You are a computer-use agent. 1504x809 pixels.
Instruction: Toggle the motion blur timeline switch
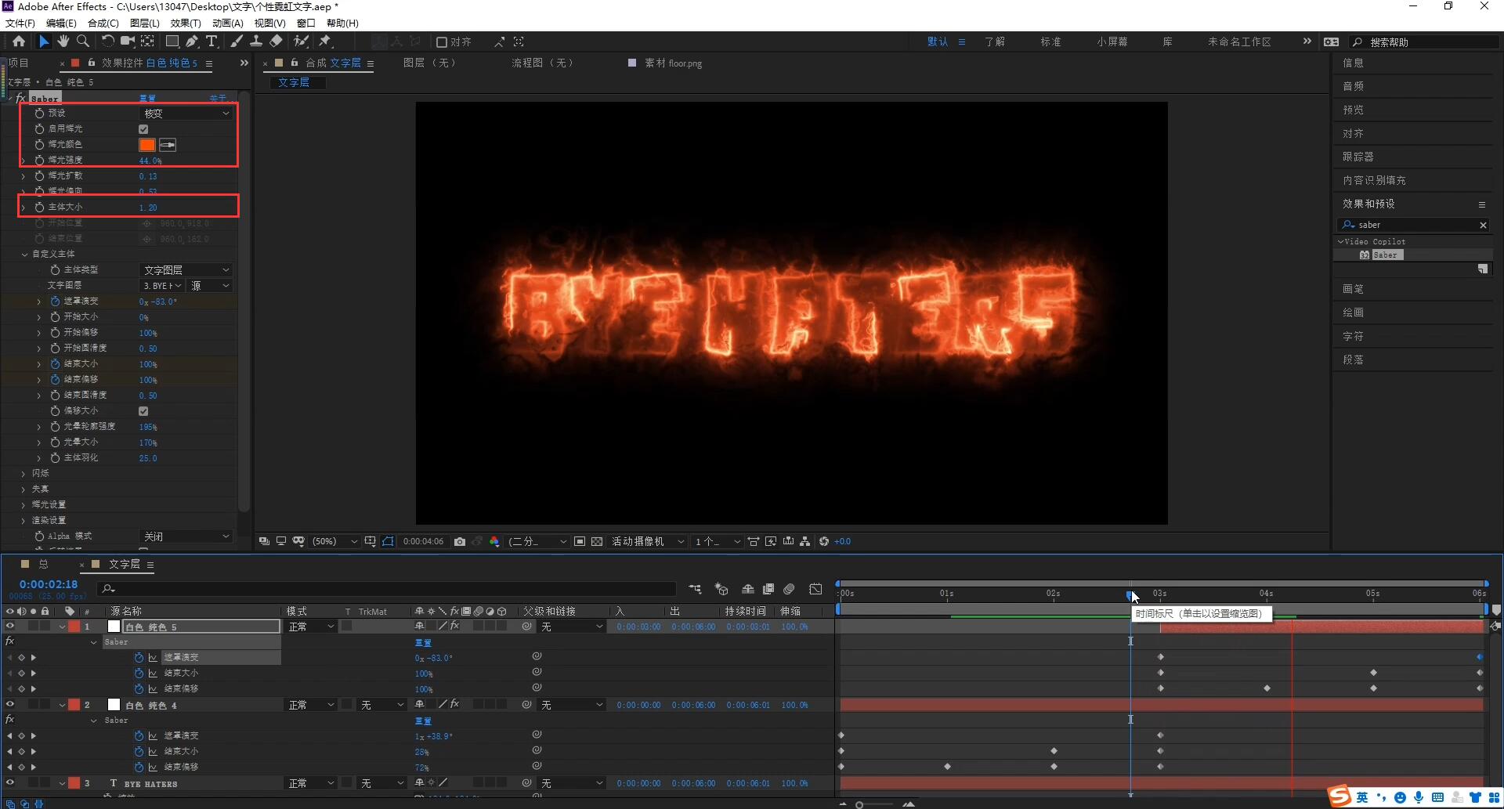pyautogui.click(x=790, y=589)
